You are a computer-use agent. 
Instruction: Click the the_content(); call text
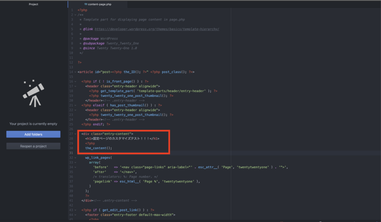click(x=99, y=148)
